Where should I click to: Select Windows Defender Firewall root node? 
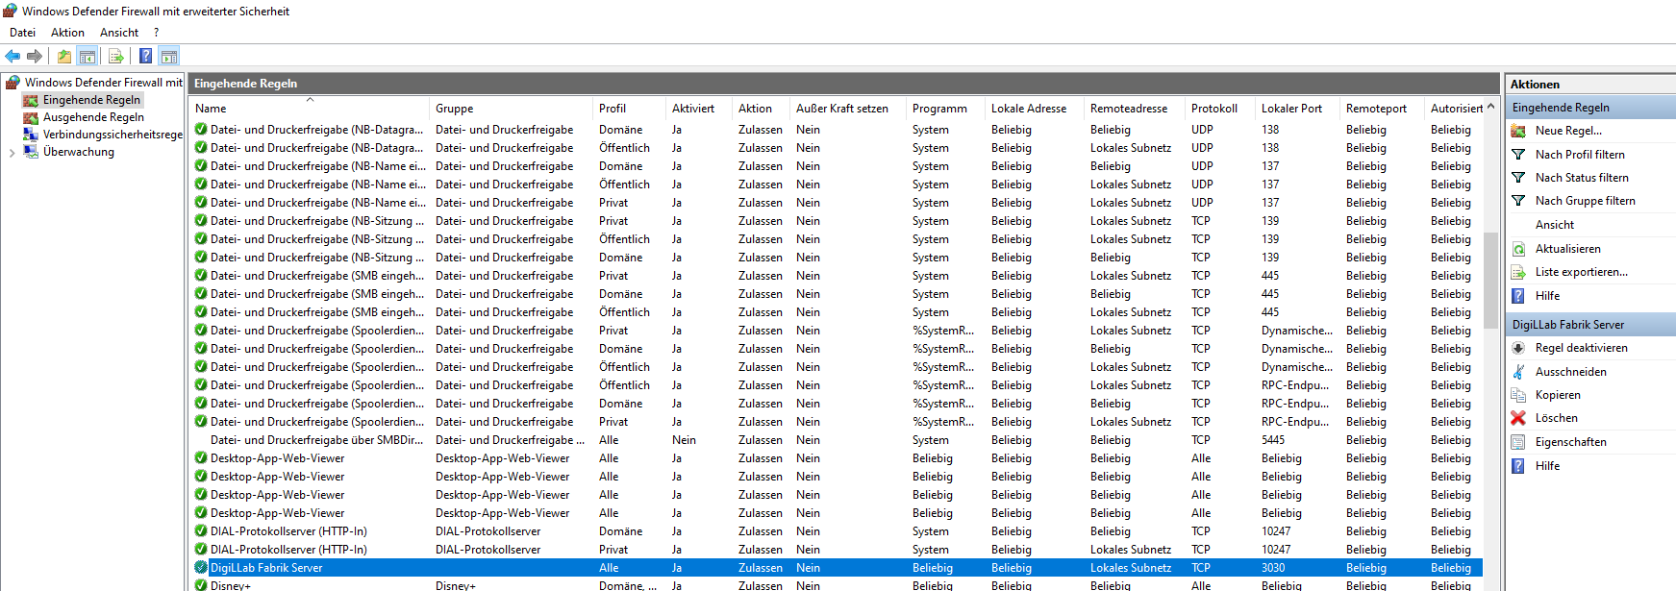[104, 83]
